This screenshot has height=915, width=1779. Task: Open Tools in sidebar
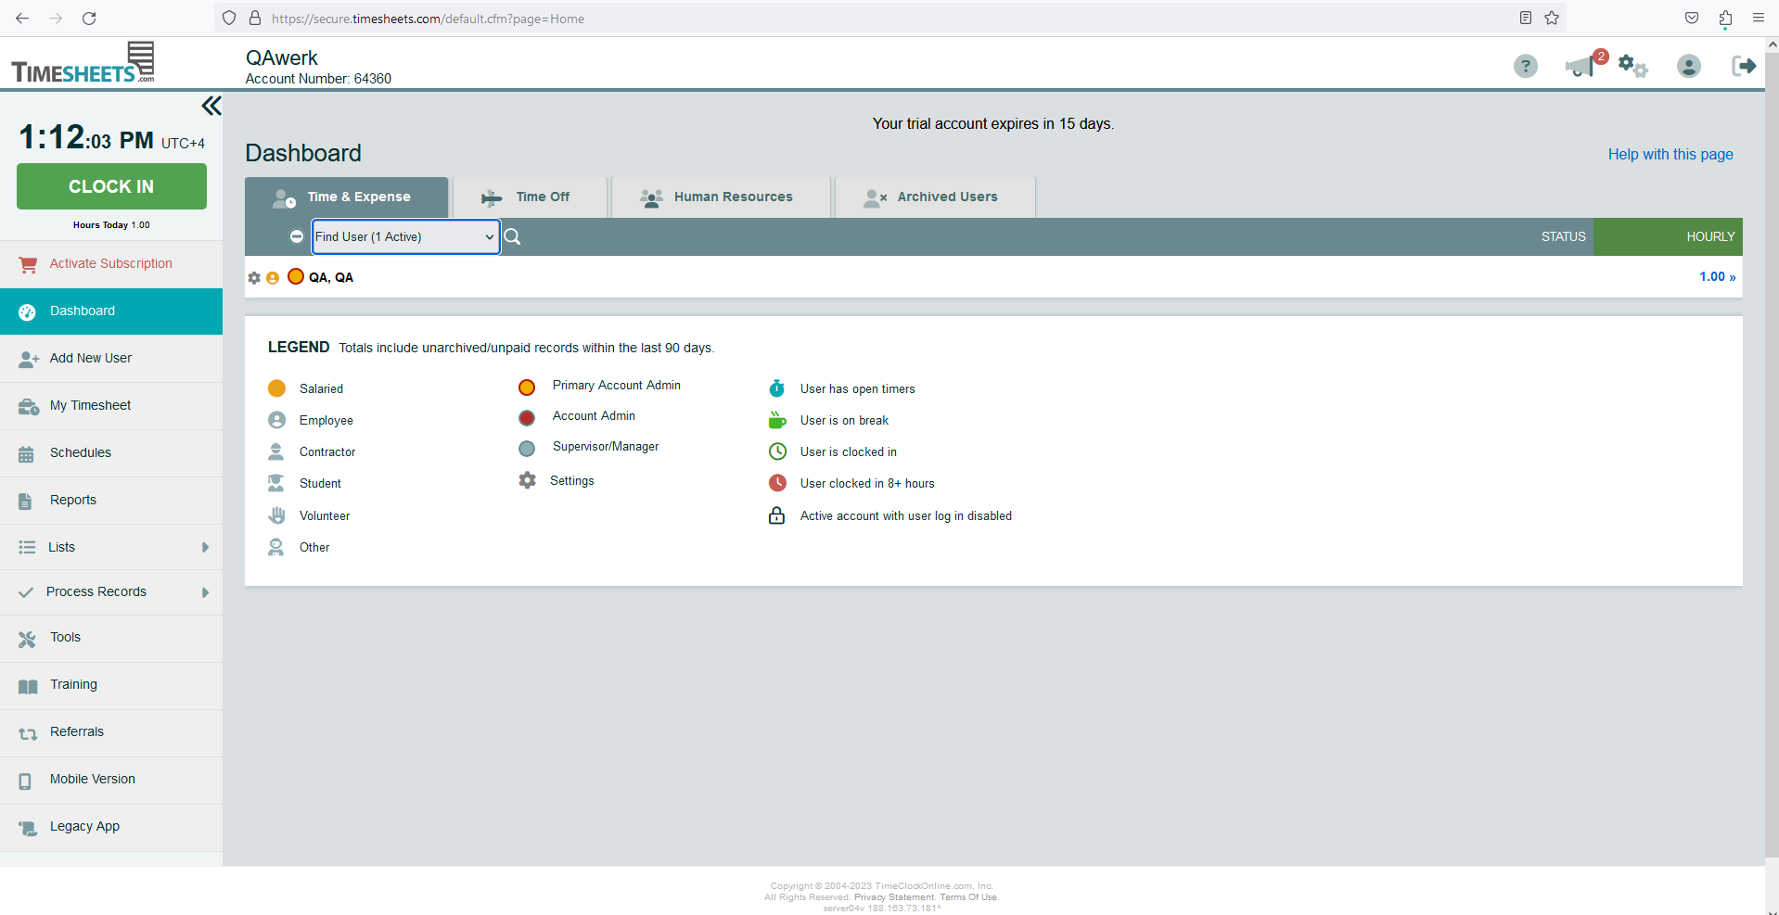point(111,638)
